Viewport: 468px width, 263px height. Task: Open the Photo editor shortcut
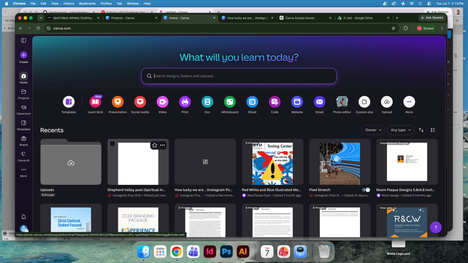[342, 102]
